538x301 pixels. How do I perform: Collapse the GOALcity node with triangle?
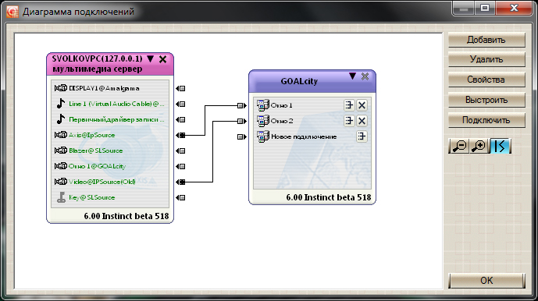tap(352, 76)
